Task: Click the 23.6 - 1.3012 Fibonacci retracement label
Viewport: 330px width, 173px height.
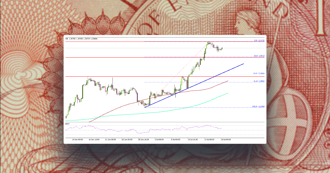Action: [259, 56]
